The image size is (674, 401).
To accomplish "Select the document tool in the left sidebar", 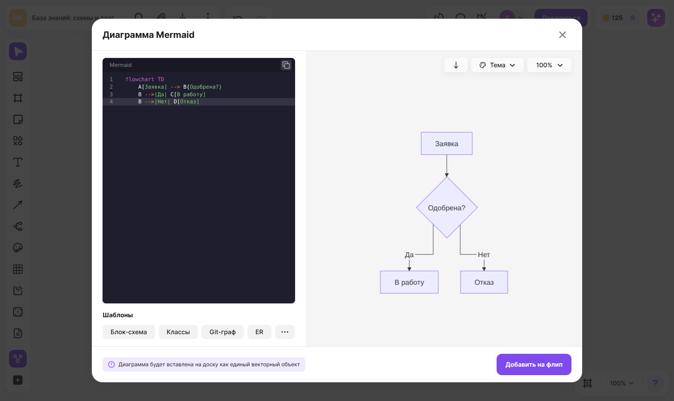I will click(18, 333).
